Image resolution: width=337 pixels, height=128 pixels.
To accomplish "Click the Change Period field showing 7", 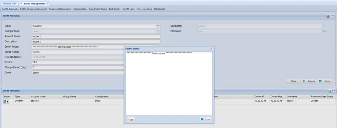I will tap(78, 67).
